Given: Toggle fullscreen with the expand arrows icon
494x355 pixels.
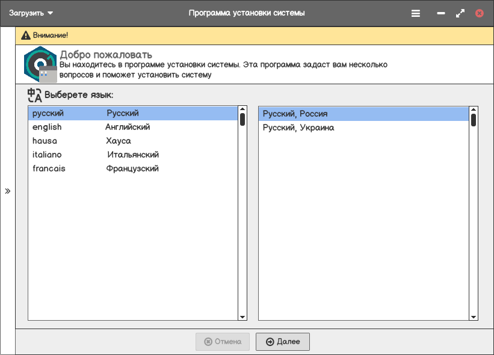Looking at the screenshot, I should tap(460, 13).
